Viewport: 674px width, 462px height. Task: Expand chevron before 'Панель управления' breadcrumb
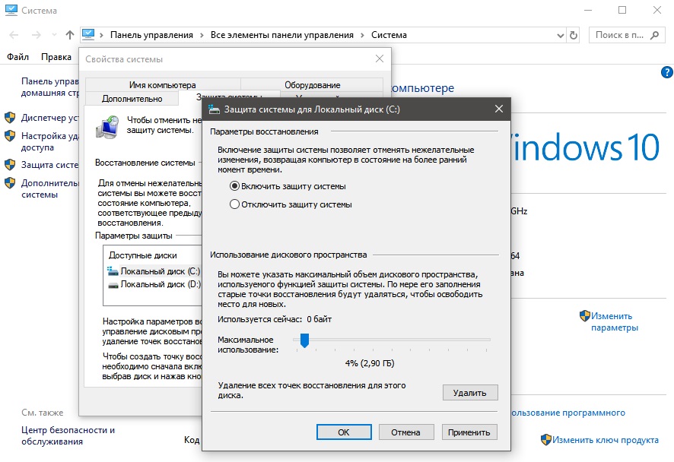[101, 35]
